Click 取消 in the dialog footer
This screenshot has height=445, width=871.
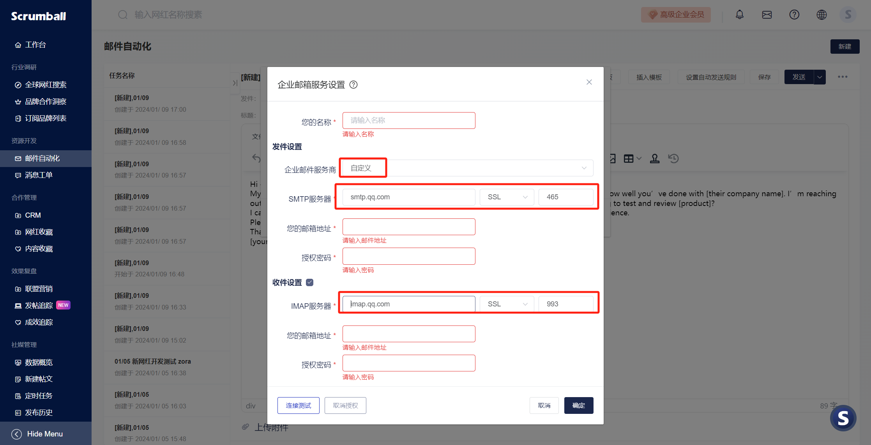pyautogui.click(x=544, y=406)
